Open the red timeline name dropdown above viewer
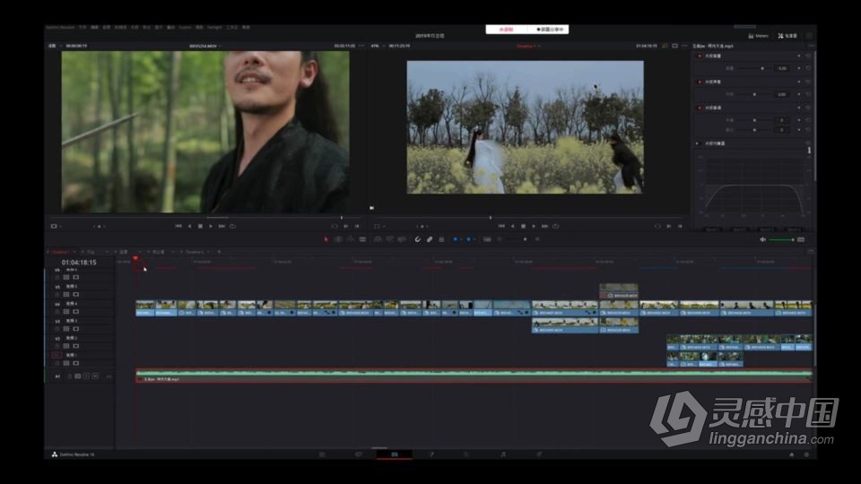The width and height of the screenshot is (861, 484). point(528,46)
